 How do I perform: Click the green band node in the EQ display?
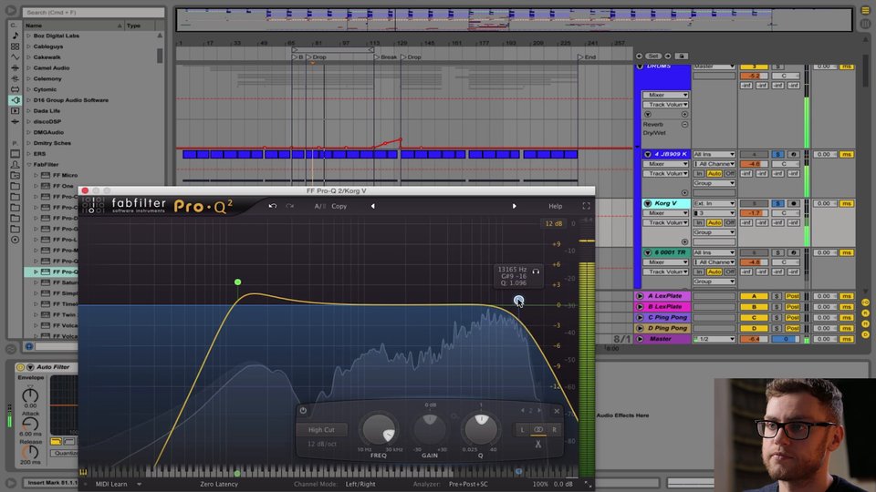click(238, 282)
